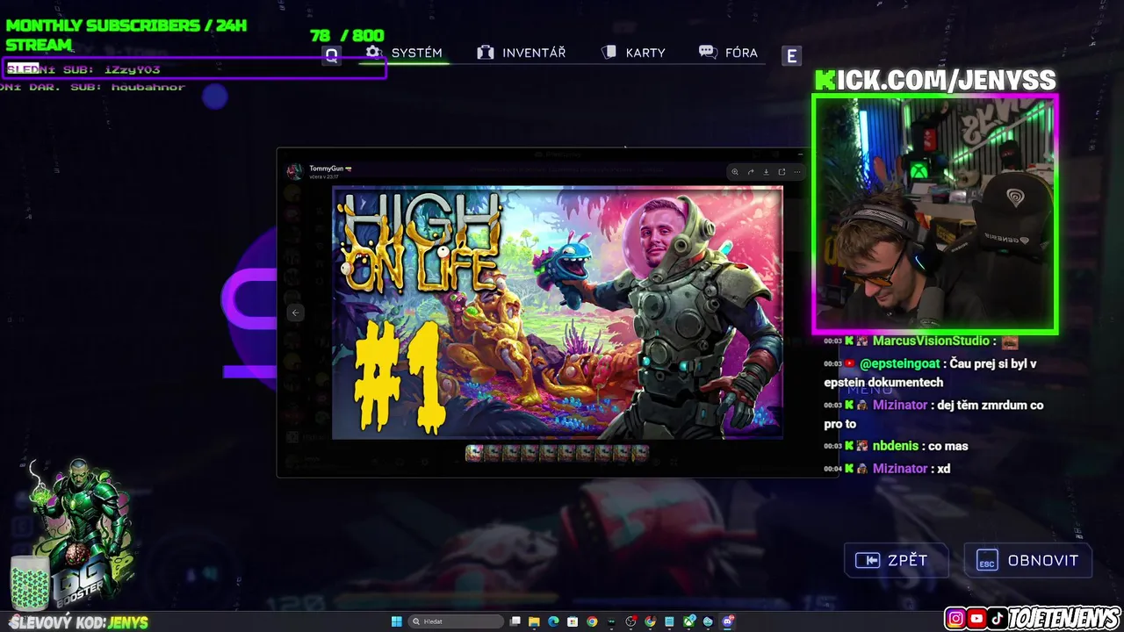This screenshot has width=1124, height=632.
Task: Click the TommyGun username in the image viewer
Action: (327, 168)
